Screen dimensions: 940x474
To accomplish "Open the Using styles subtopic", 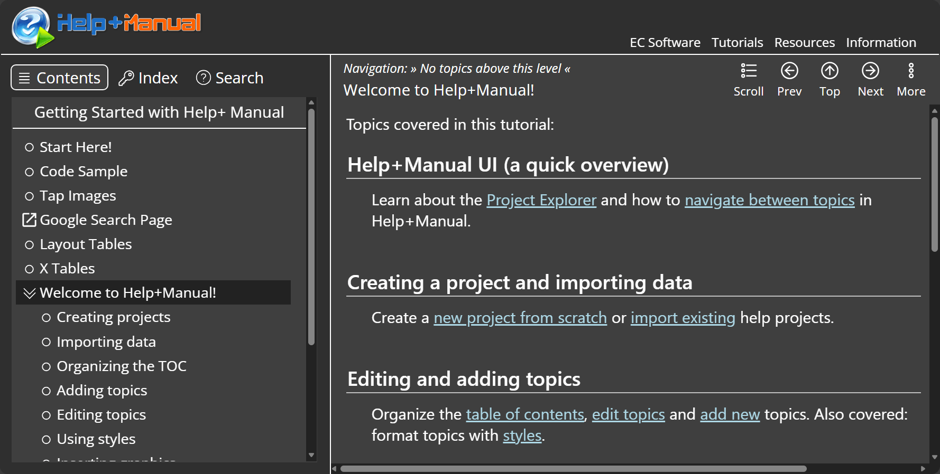I will click(x=96, y=439).
